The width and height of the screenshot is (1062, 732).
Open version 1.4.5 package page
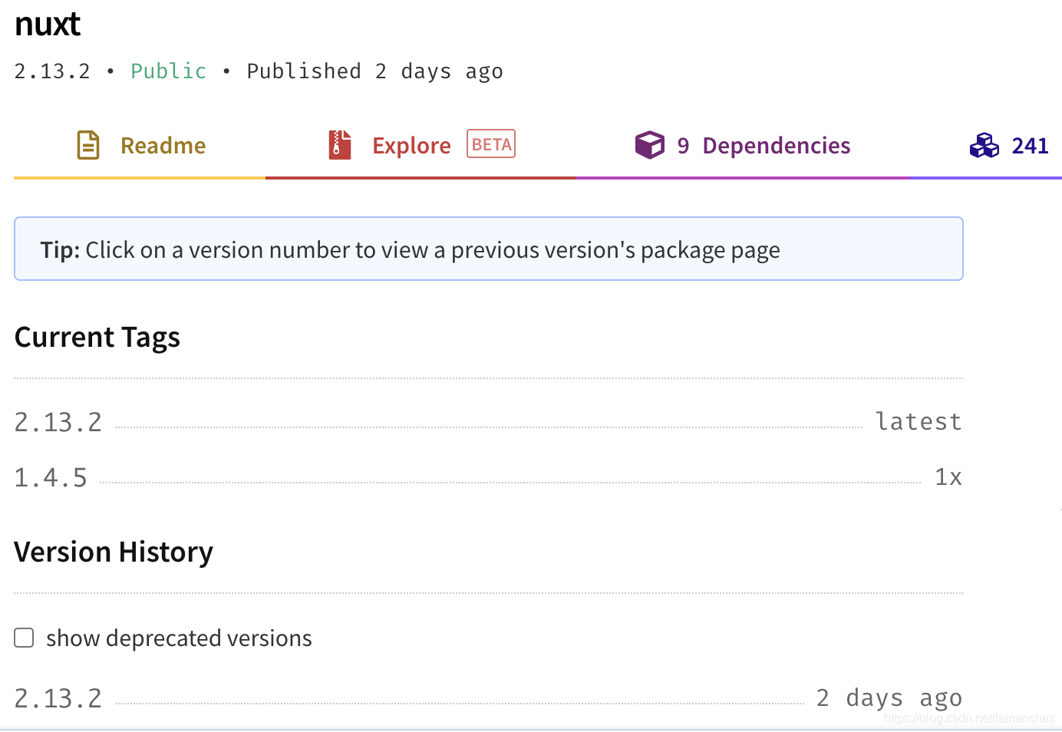coord(51,478)
